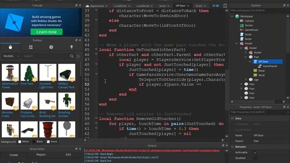The height and width of the screenshot is (163, 290).
Task: Close the VIP Door script tab
Action: click(188, 6)
